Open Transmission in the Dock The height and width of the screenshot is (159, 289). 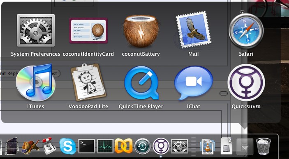[49, 146]
